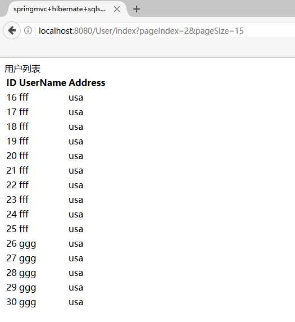This screenshot has height=322, width=295.
Task: Click username fff in row 24
Action: 24,214
